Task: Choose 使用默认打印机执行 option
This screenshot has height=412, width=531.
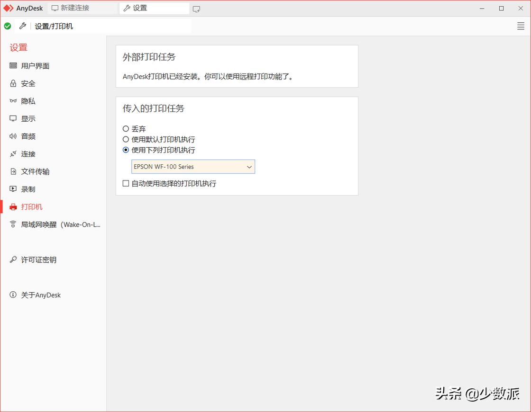Action: (126, 139)
